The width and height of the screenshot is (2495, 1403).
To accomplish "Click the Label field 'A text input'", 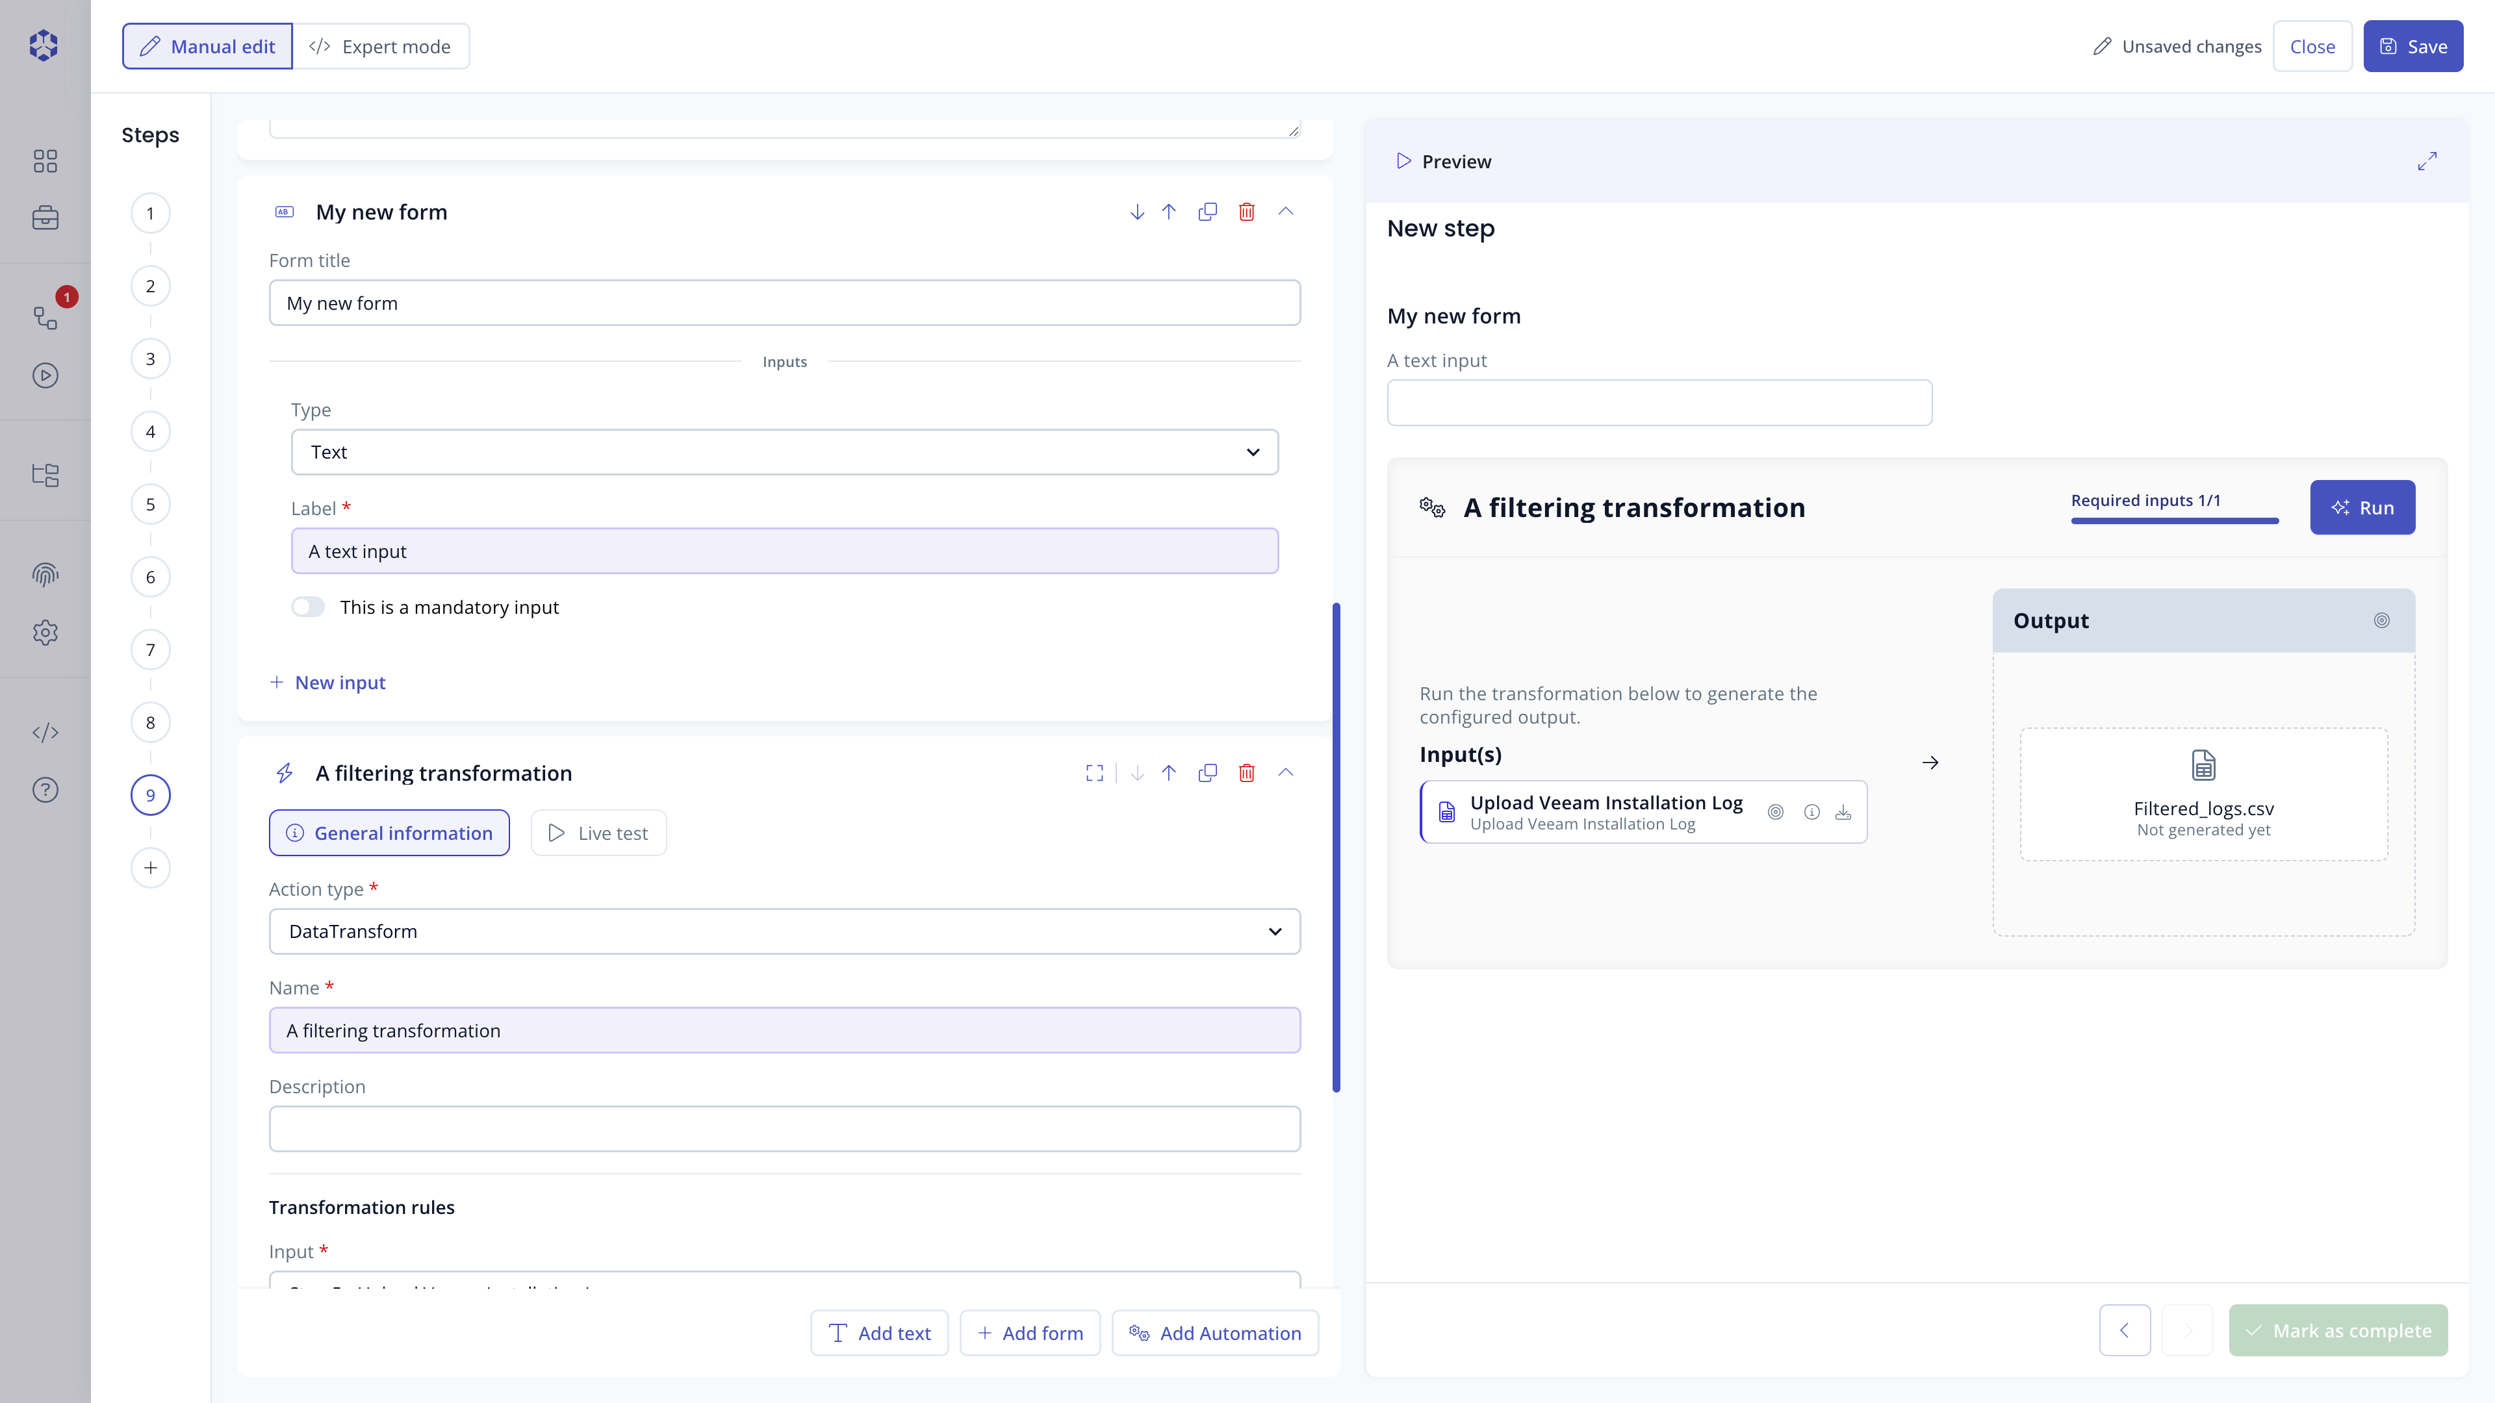I will pyautogui.click(x=784, y=551).
